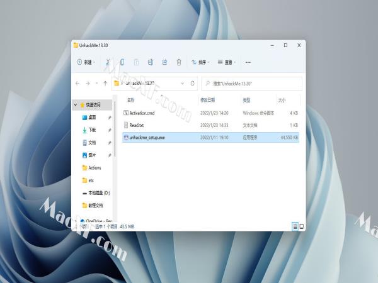
Task: Click the UnhackMe.13.30 window title folder icon
Action: click(x=76, y=45)
